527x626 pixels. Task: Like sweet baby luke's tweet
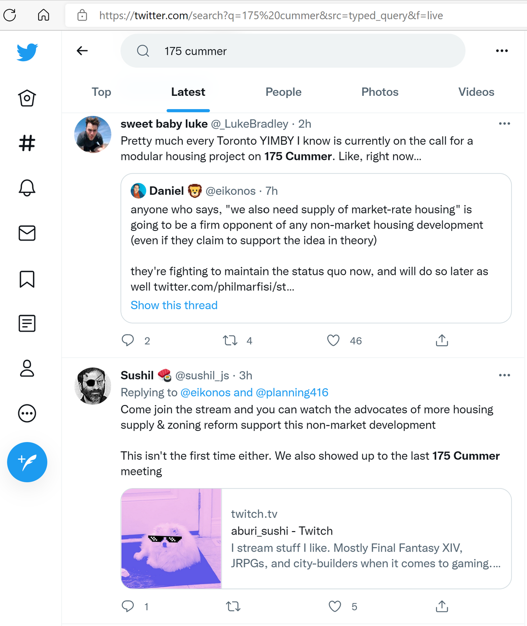coord(333,340)
